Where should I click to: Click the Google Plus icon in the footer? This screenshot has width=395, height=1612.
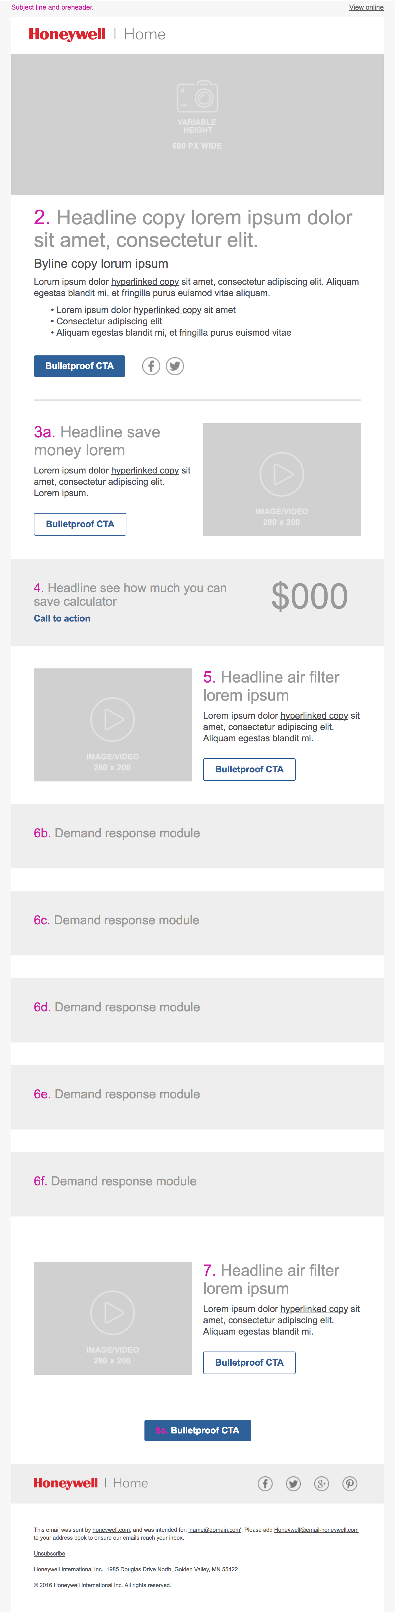tap(321, 1483)
